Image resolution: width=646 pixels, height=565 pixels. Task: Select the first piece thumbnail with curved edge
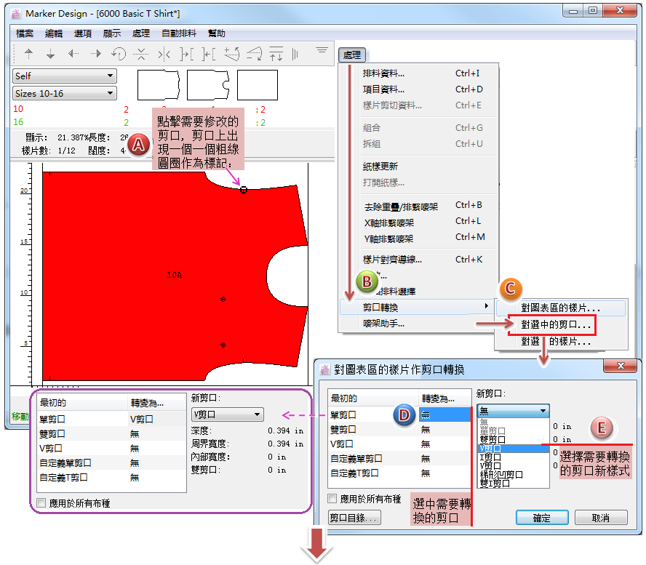(159, 85)
